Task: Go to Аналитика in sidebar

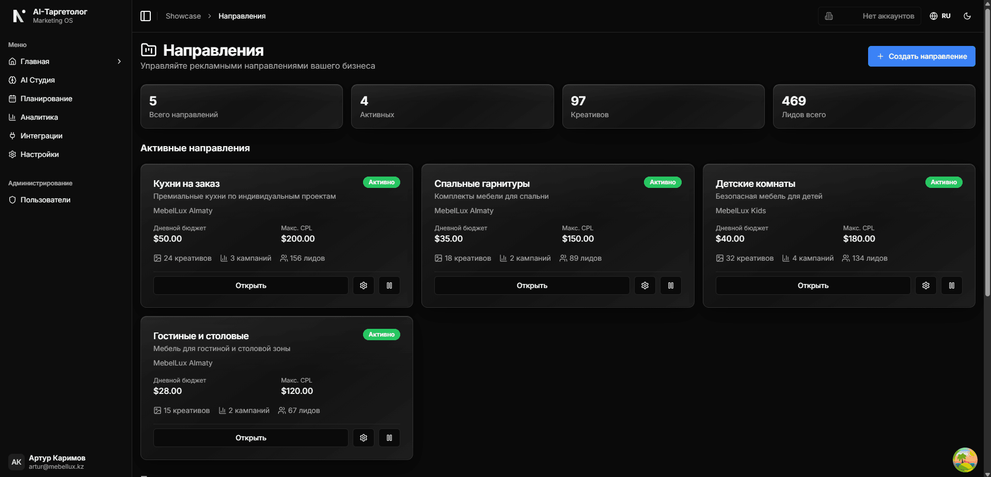Action: [39, 117]
